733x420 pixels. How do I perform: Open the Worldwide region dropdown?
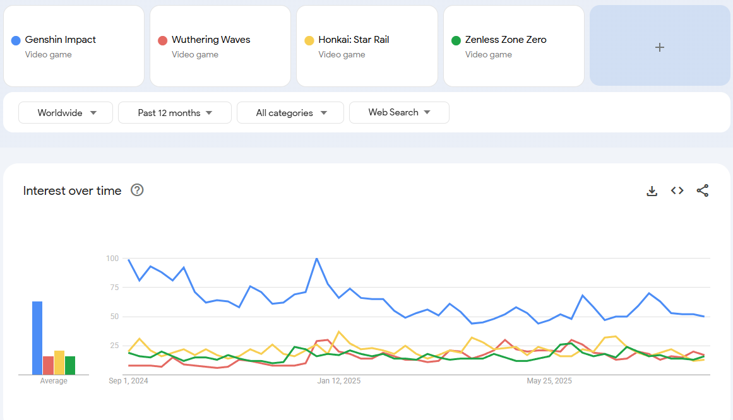[66, 113]
